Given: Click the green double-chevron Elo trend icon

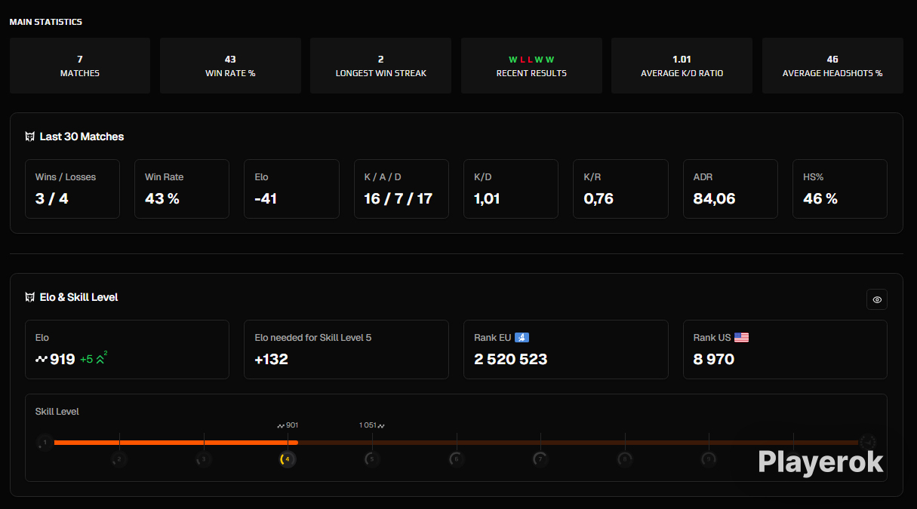Looking at the screenshot, I should (101, 360).
